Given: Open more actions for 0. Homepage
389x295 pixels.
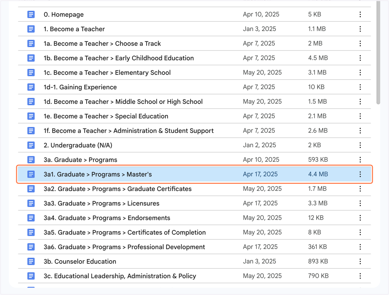Looking at the screenshot, I should [x=360, y=15].
